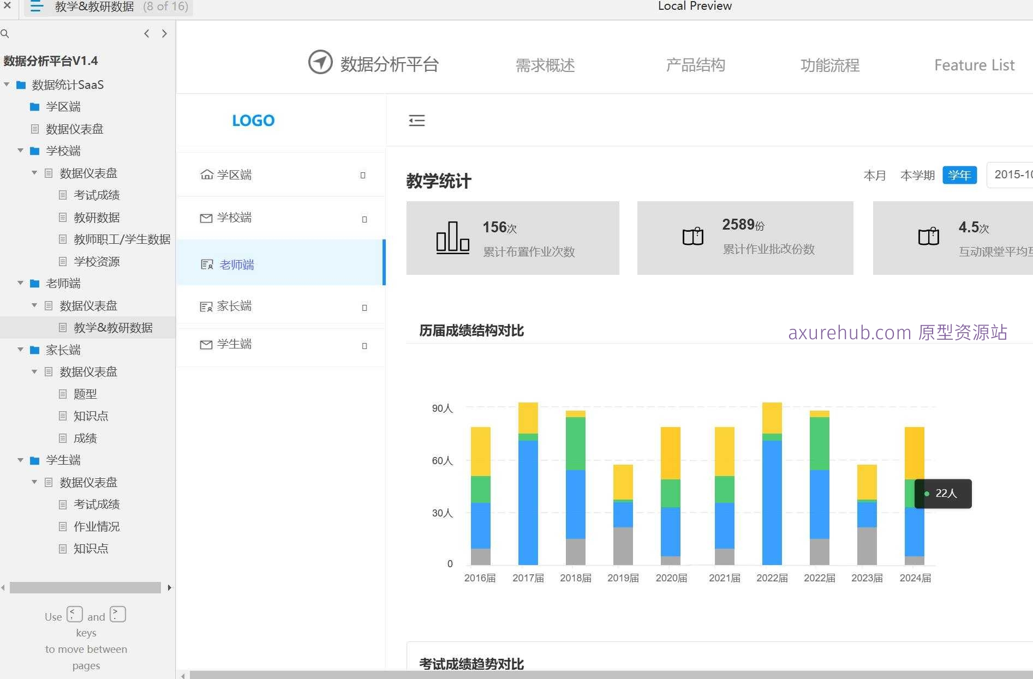This screenshot has height=679, width=1033.
Task: Click the next-page arrow in the sidebar header
Action: (164, 33)
